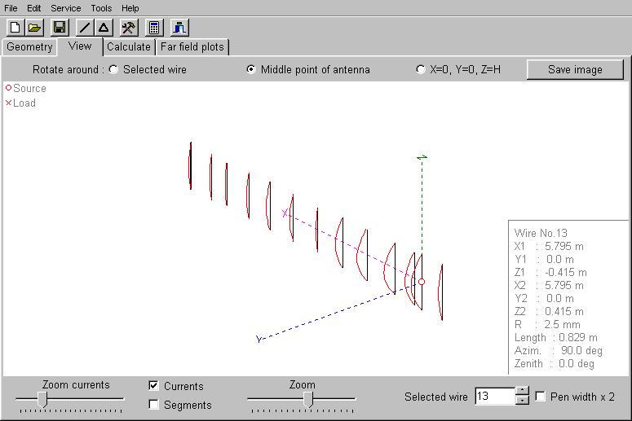The width and height of the screenshot is (632, 421).
Task: Click the New file toolbar icon
Action: tap(14, 27)
